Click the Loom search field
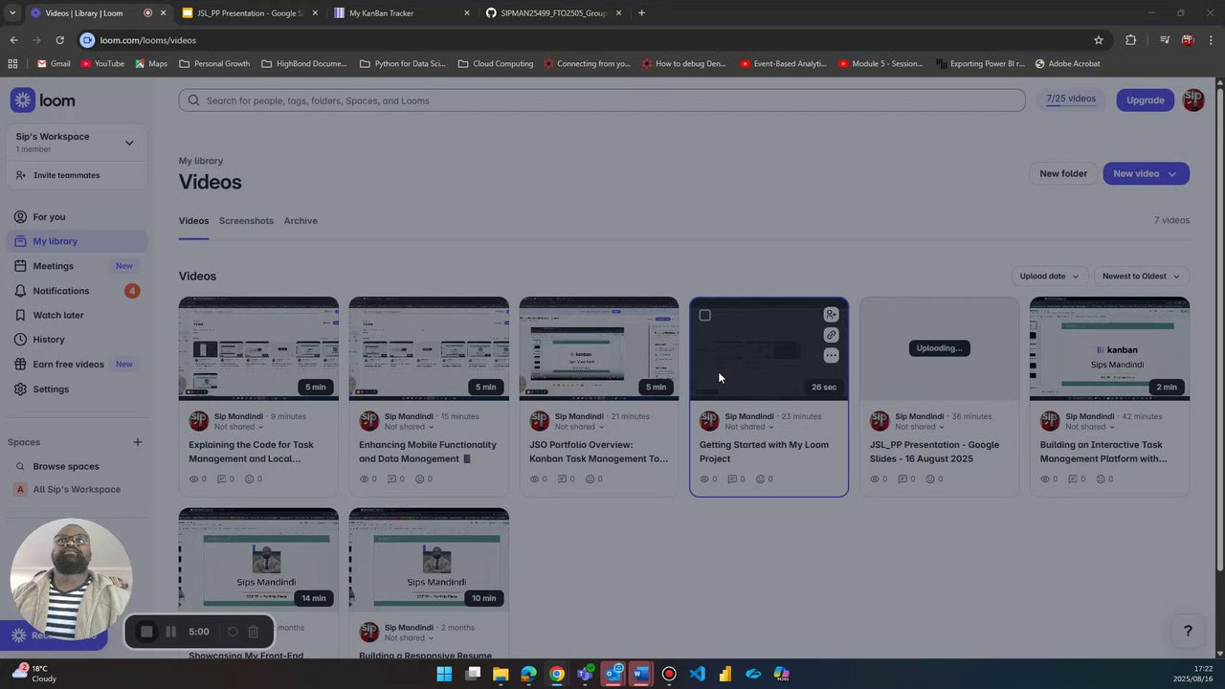This screenshot has width=1225, height=689. [601, 100]
